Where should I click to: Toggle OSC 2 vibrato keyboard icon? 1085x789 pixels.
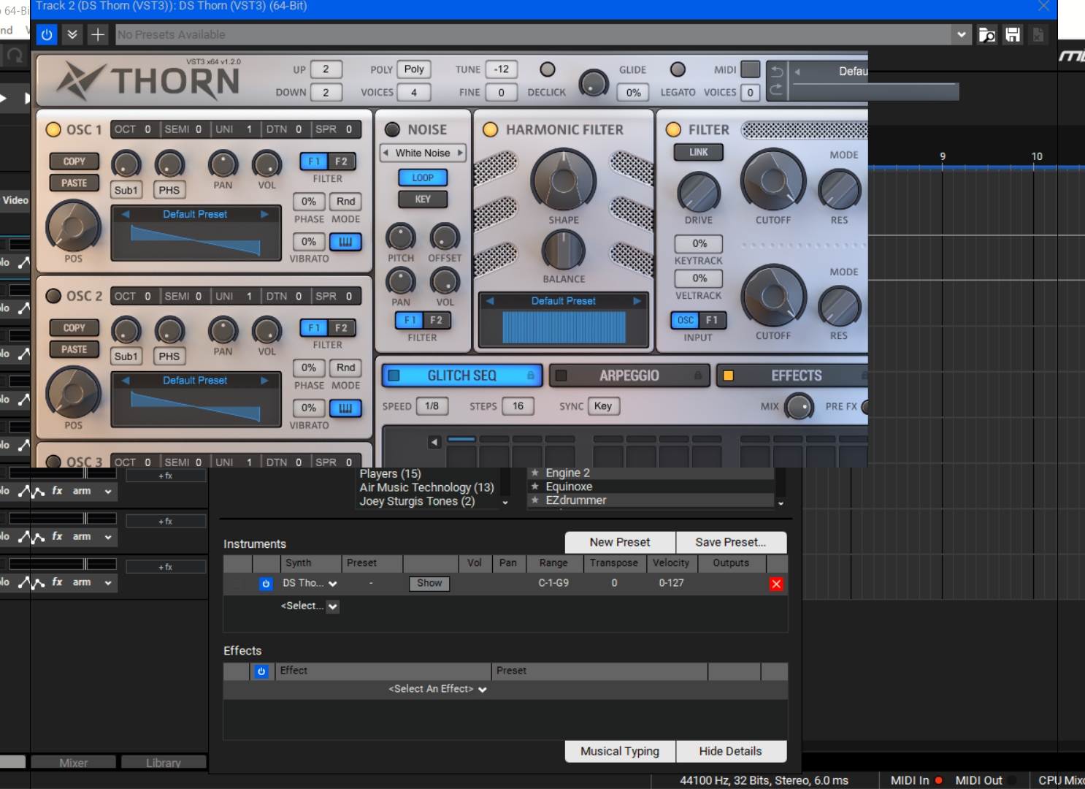(345, 408)
